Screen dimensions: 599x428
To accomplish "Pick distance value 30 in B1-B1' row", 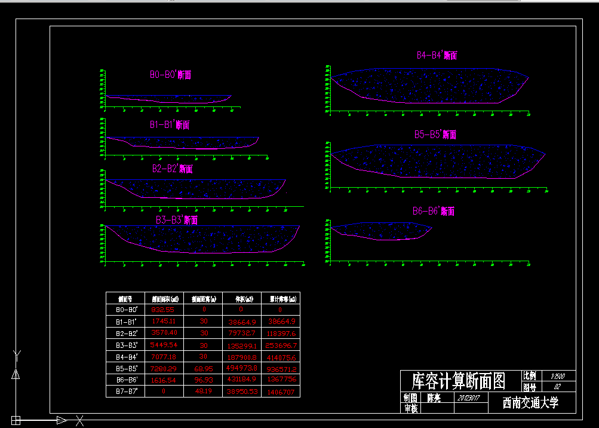I will click(x=204, y=321).
